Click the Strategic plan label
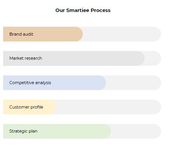 (x=23, y=131)
